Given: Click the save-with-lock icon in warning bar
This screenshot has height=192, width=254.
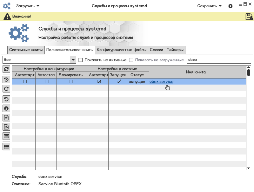Looking at the screenshot, I should coord(249,17).
